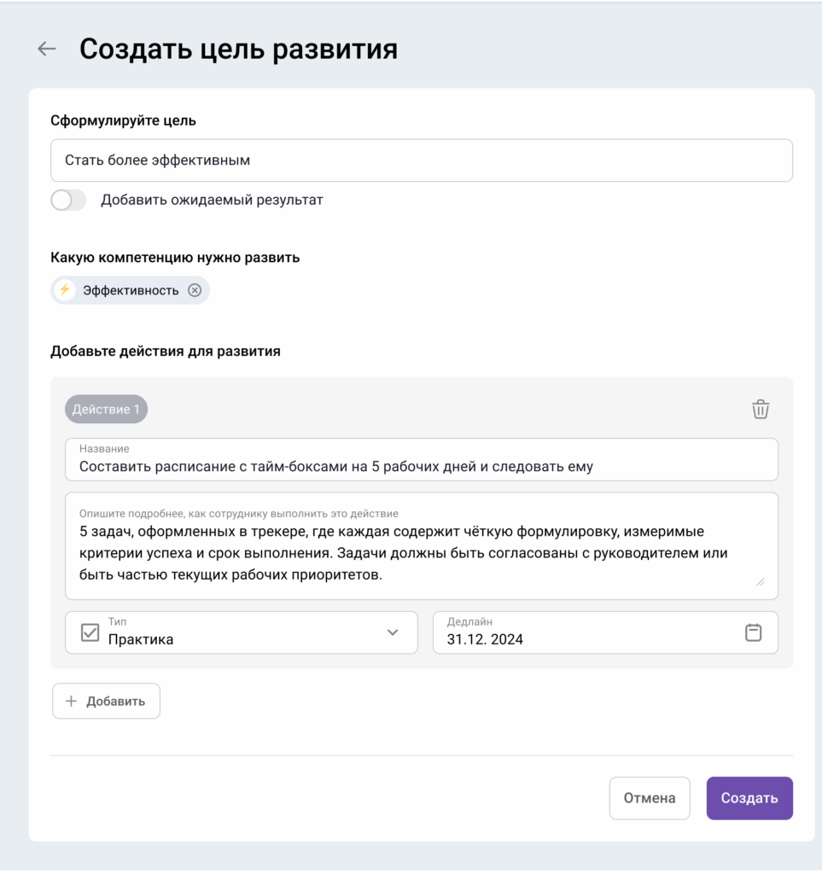Open the calendar icon in the Дедлайн field

tap(754, 632)
